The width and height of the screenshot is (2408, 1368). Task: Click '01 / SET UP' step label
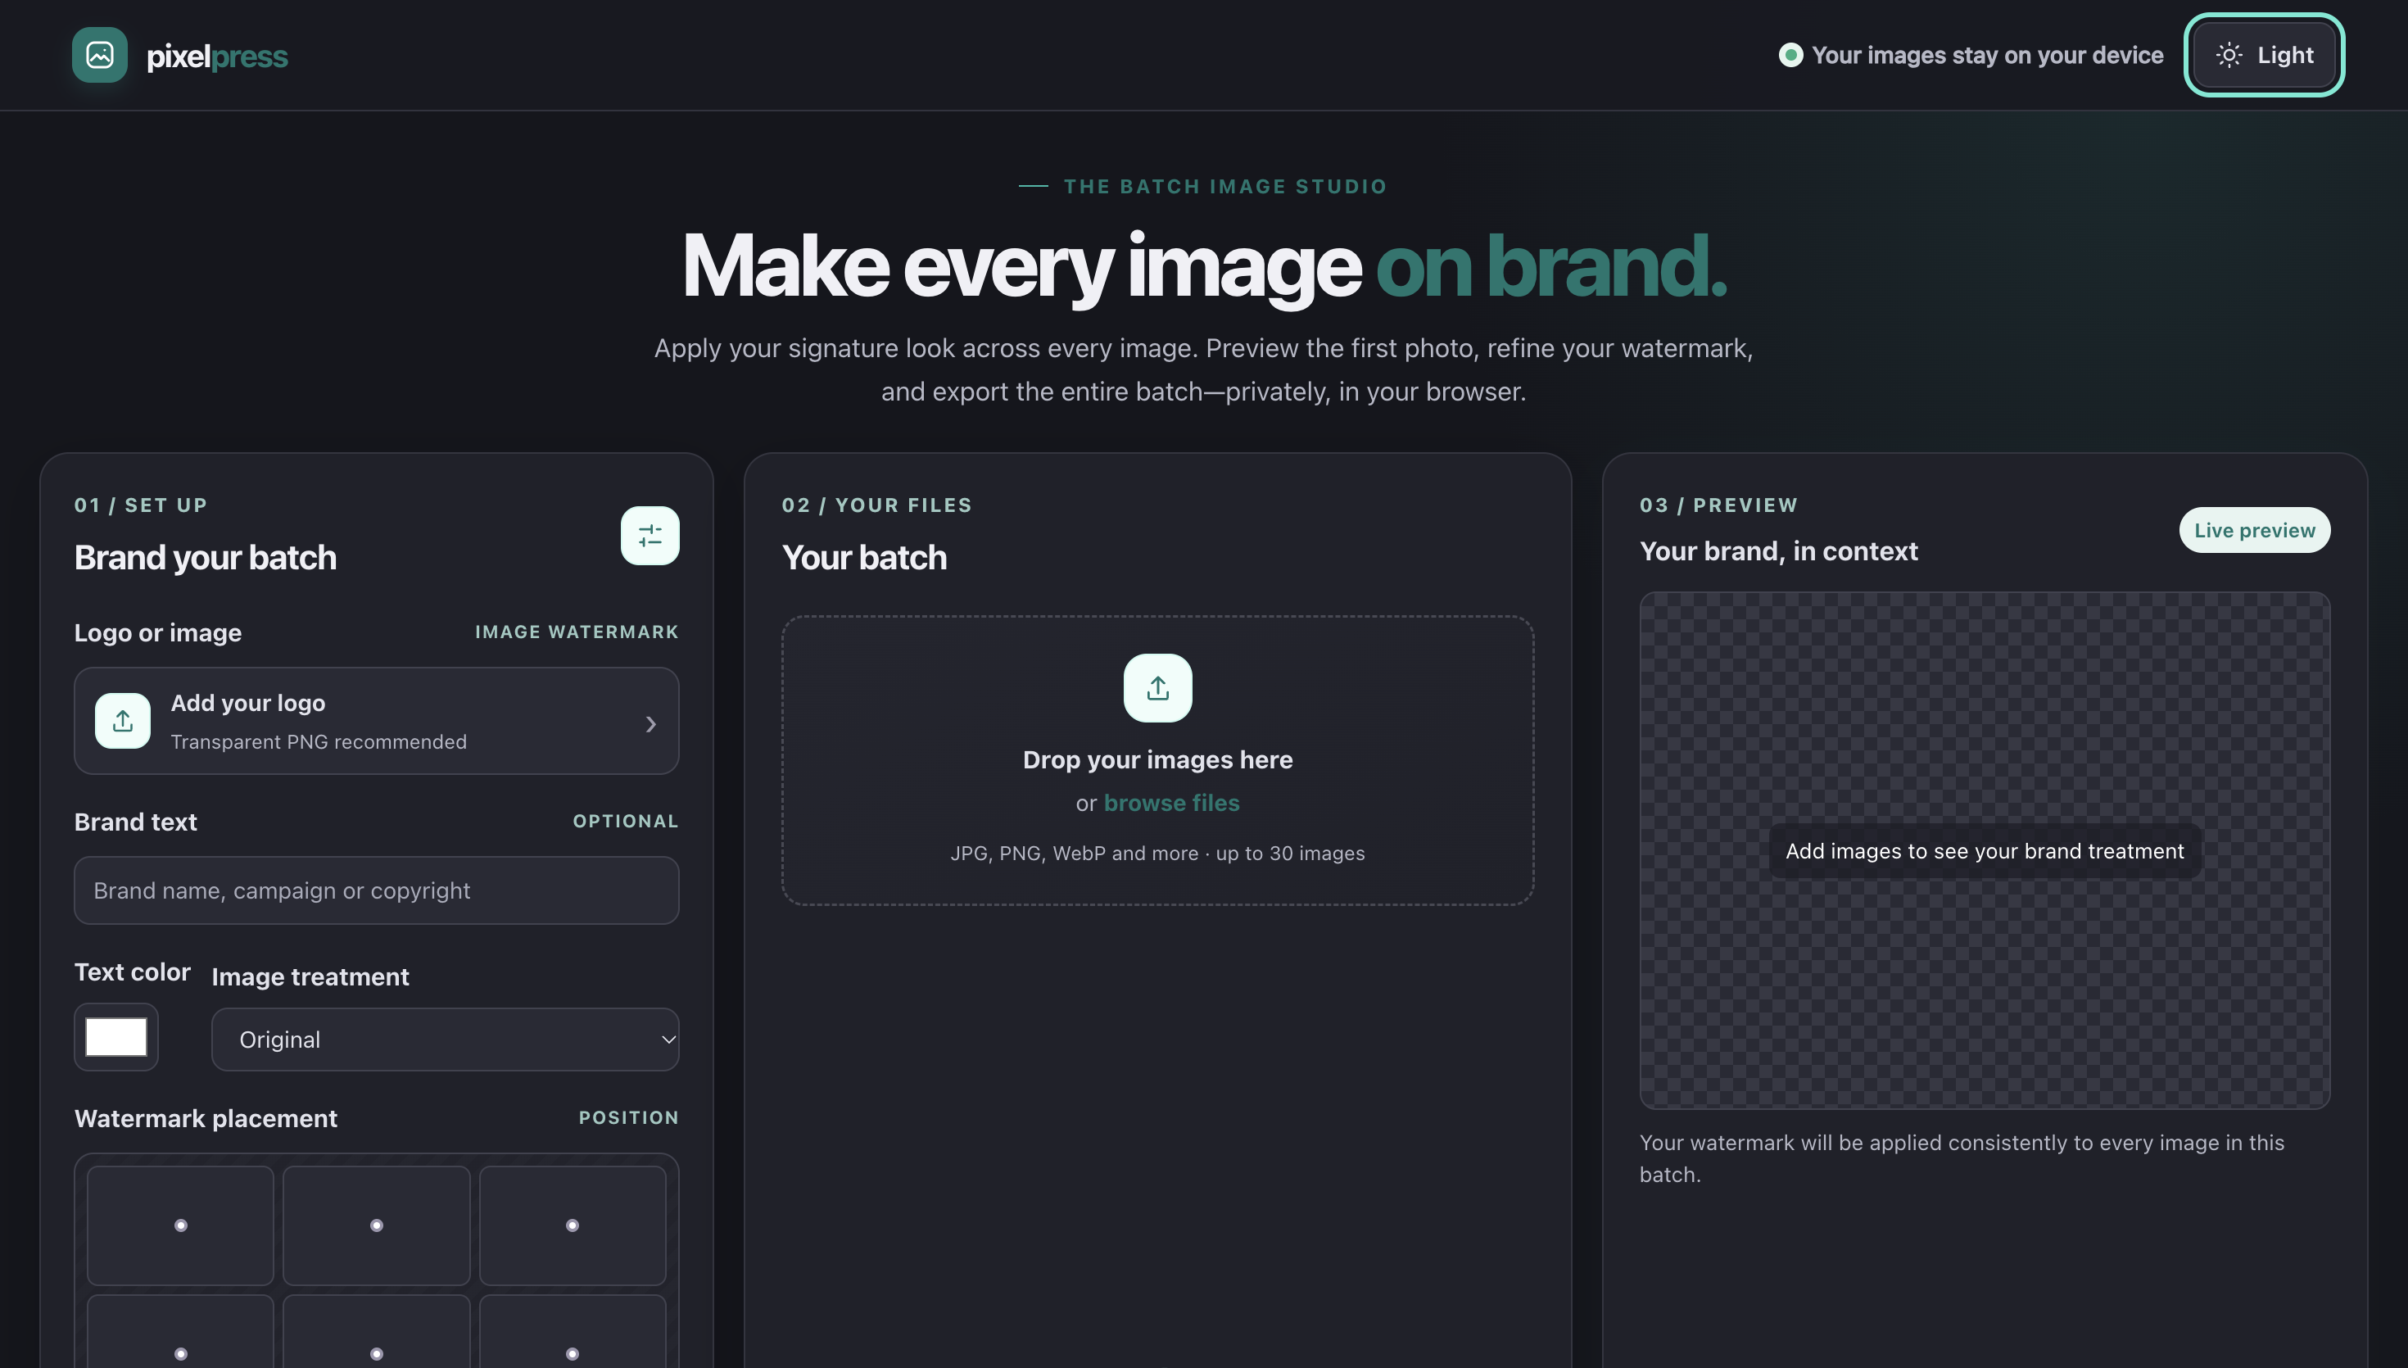click(141, 505)
